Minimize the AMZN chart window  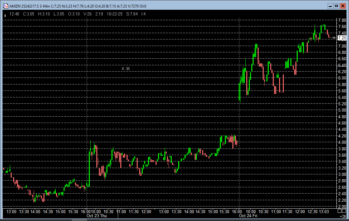coord(330,6)
